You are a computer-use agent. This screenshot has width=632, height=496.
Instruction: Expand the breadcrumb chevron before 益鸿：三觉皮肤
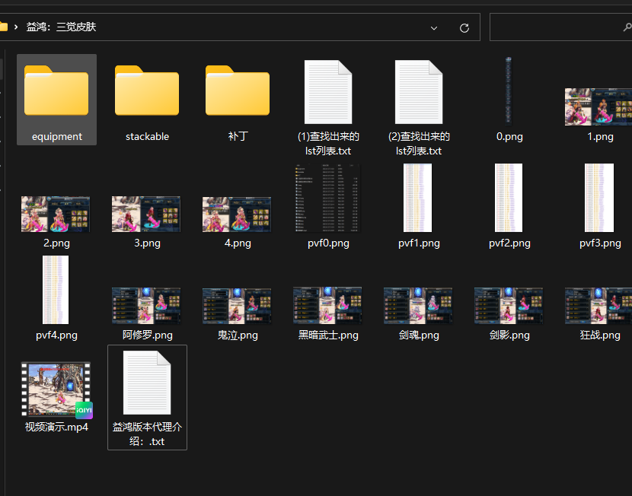click(x=16, y=27)
